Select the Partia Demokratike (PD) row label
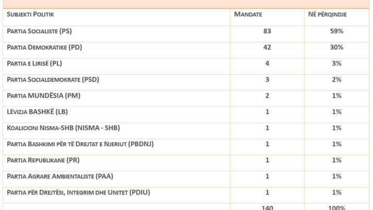 coord(44,48)
